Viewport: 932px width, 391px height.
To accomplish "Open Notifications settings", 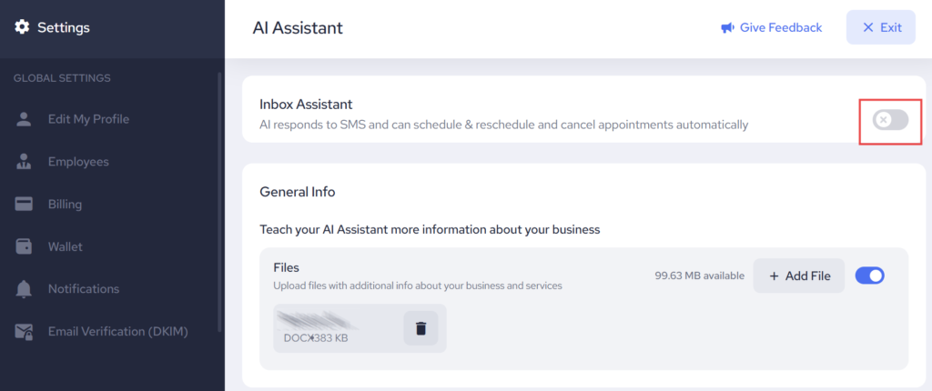I will (x=83, y=289).
